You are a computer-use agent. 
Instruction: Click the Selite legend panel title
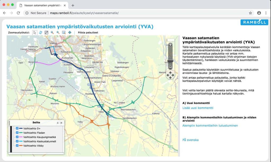click(36, 122)
